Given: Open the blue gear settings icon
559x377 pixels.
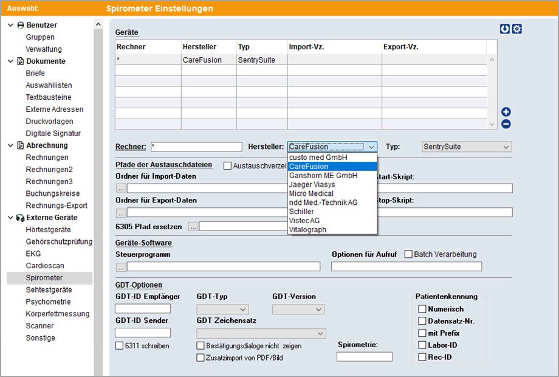Looking at the screenshot, I should pyautogui.click(x=516, y=29).
